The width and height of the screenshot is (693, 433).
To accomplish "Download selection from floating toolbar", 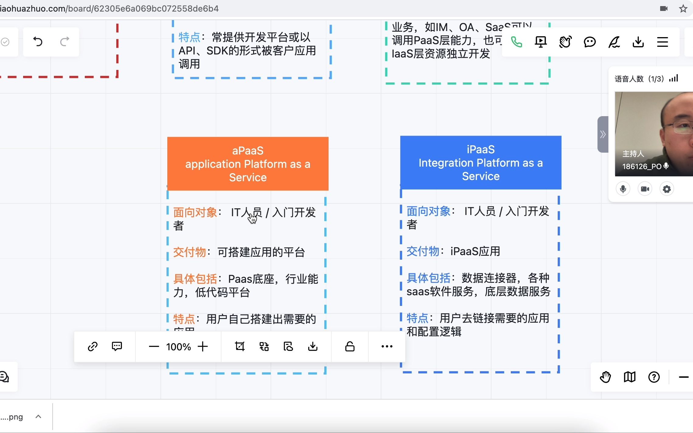I will coord(313,347).
